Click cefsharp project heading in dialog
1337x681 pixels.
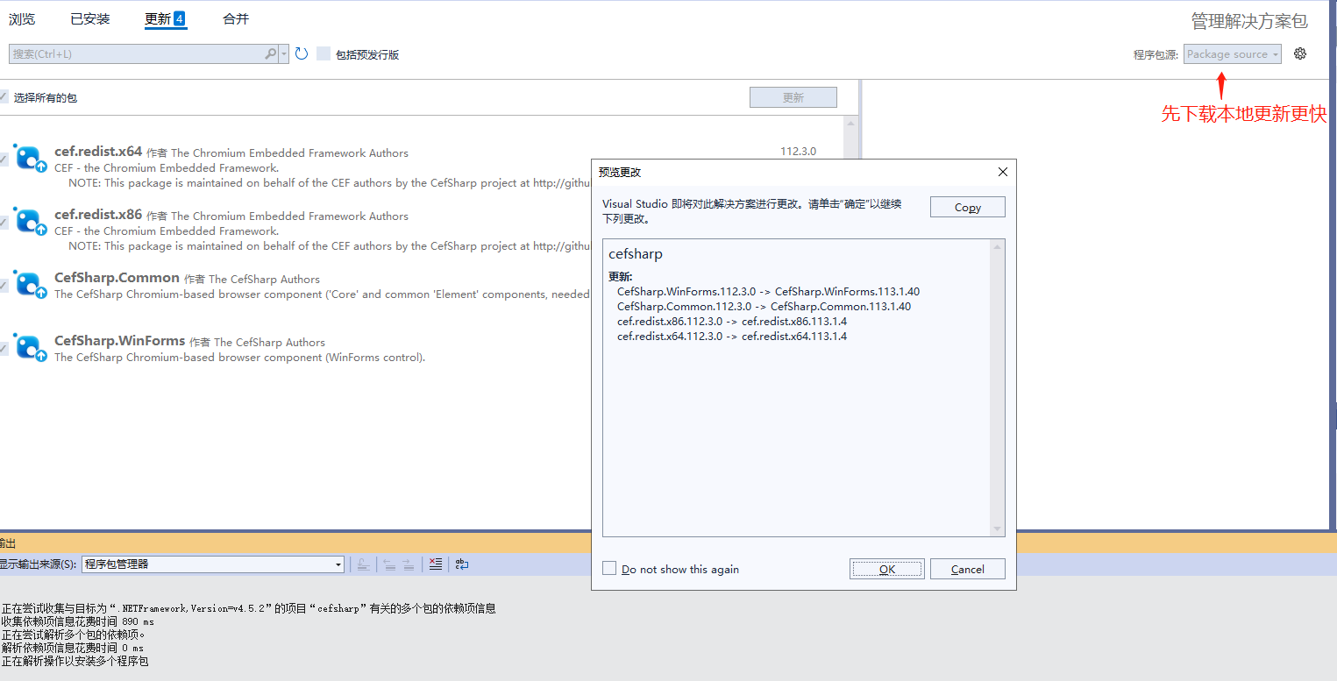636,254
